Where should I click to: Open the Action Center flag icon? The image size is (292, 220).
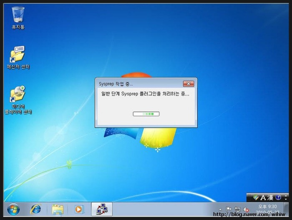(x=229, y=210)
